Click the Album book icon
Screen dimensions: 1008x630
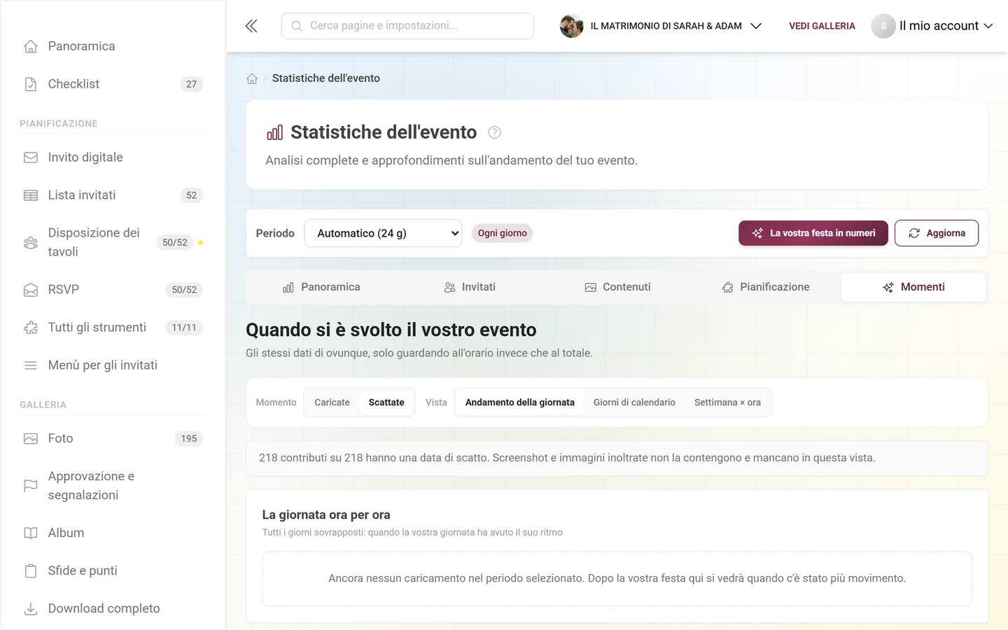click(x=31, y=533)
